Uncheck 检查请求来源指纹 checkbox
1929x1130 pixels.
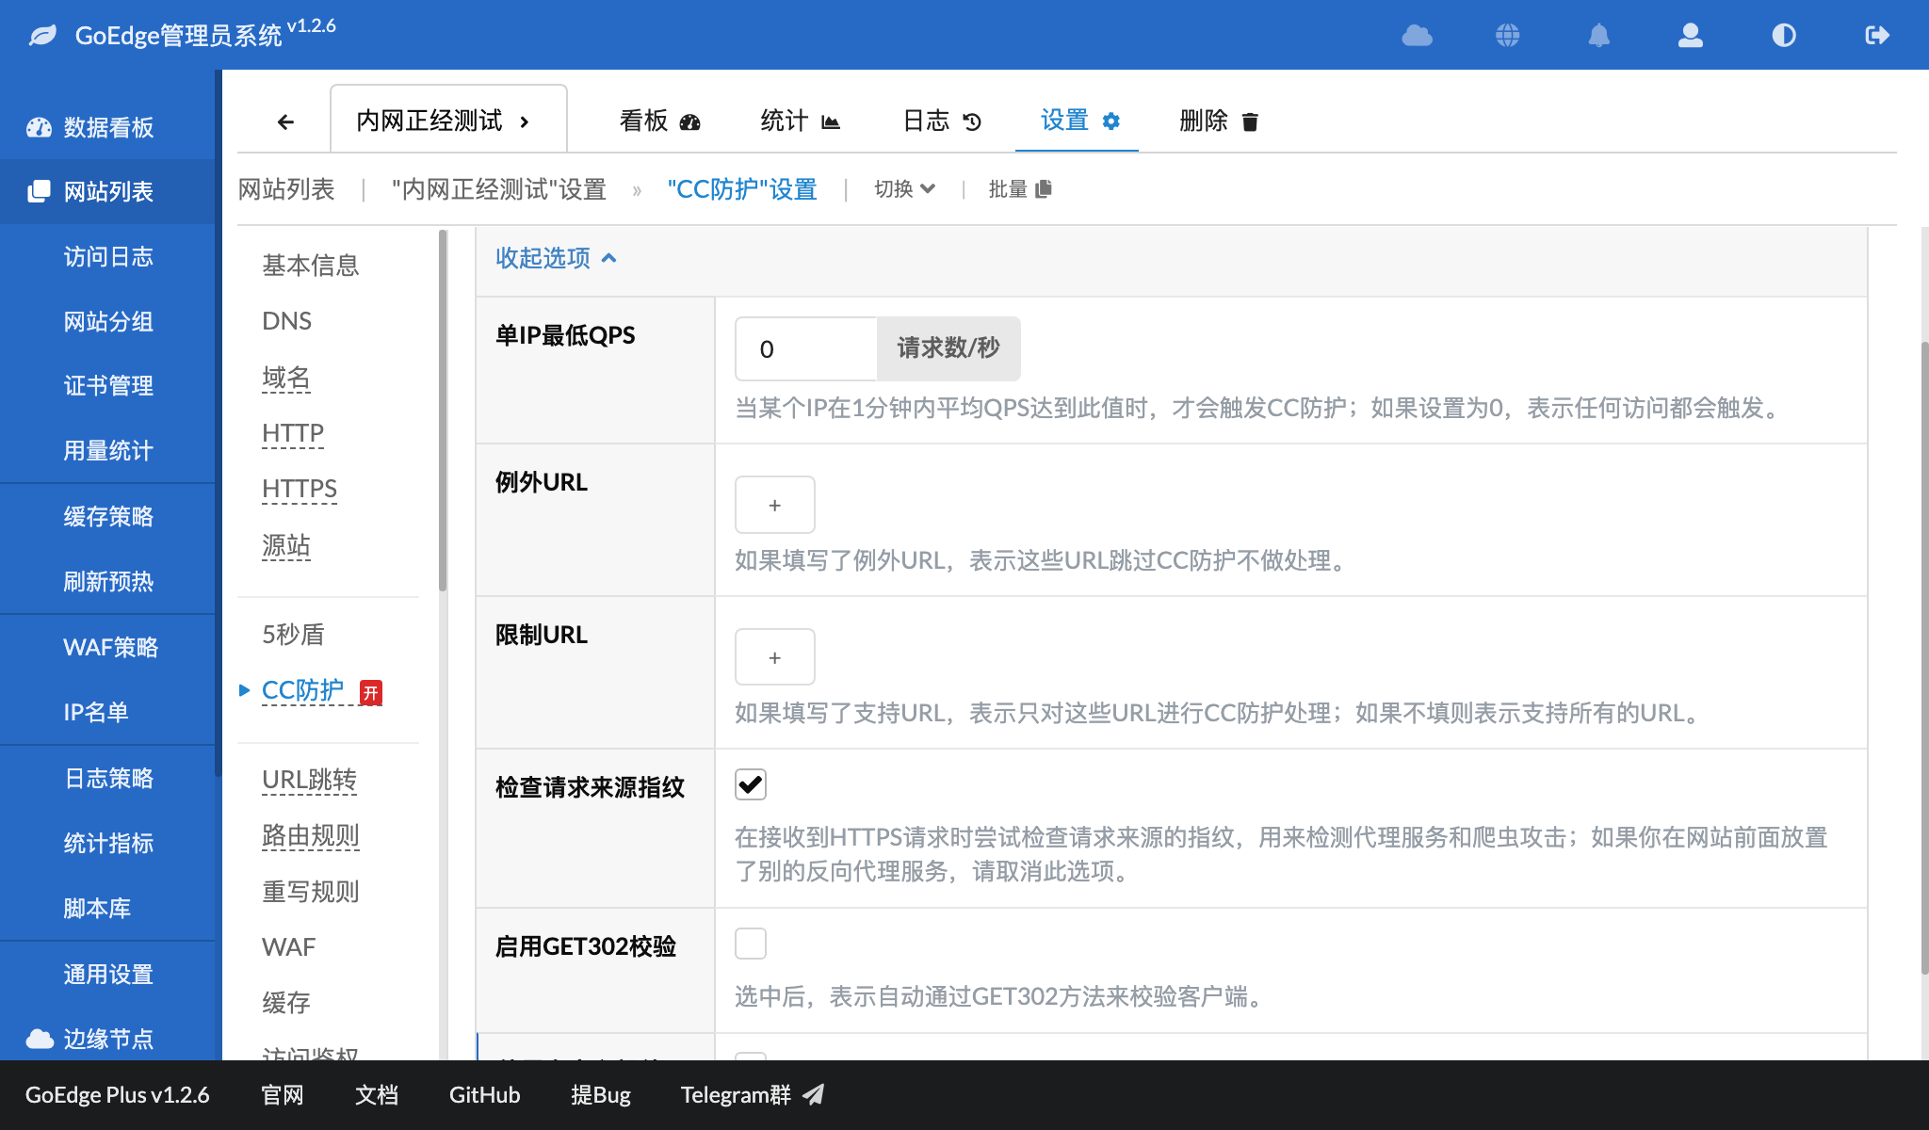tap(751, 784)
